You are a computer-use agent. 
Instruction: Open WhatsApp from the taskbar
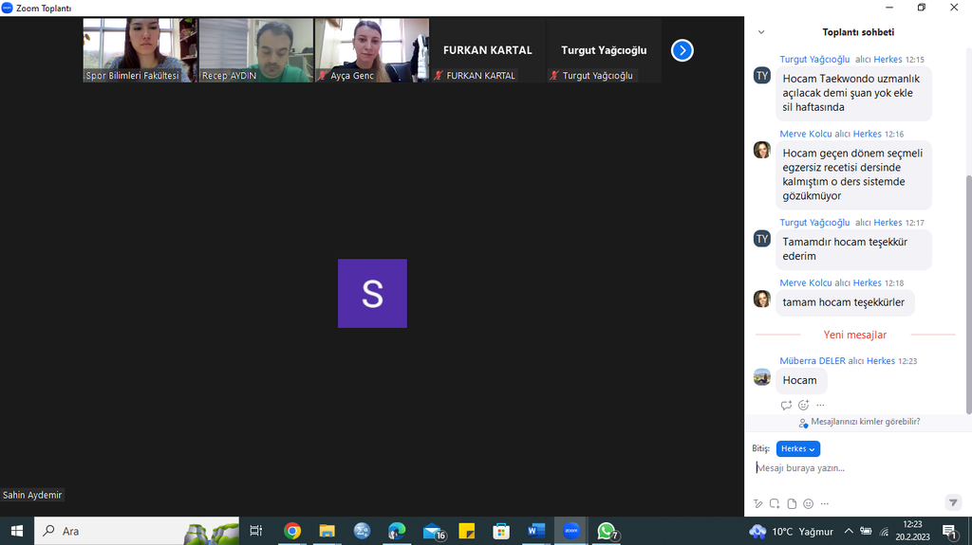pos(607,531)
